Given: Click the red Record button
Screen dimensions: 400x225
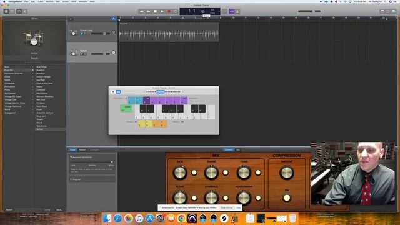Looking at the screenshot, I should point(169,11).
